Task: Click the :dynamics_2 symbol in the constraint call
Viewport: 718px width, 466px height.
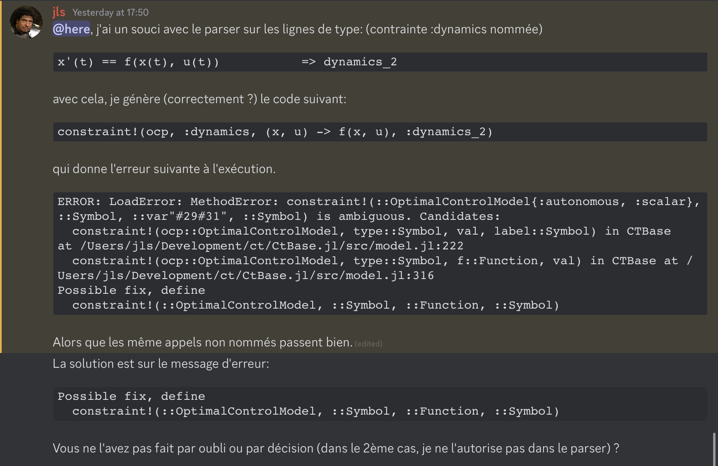Action: (x=446, y=131)
